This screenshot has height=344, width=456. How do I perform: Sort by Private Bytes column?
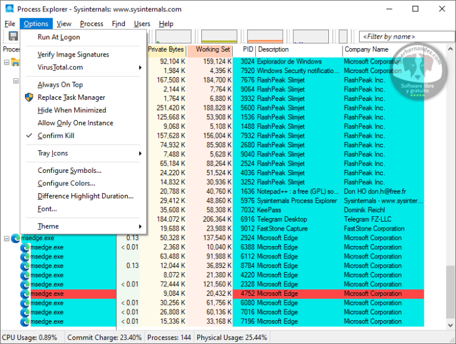(166, 49)
